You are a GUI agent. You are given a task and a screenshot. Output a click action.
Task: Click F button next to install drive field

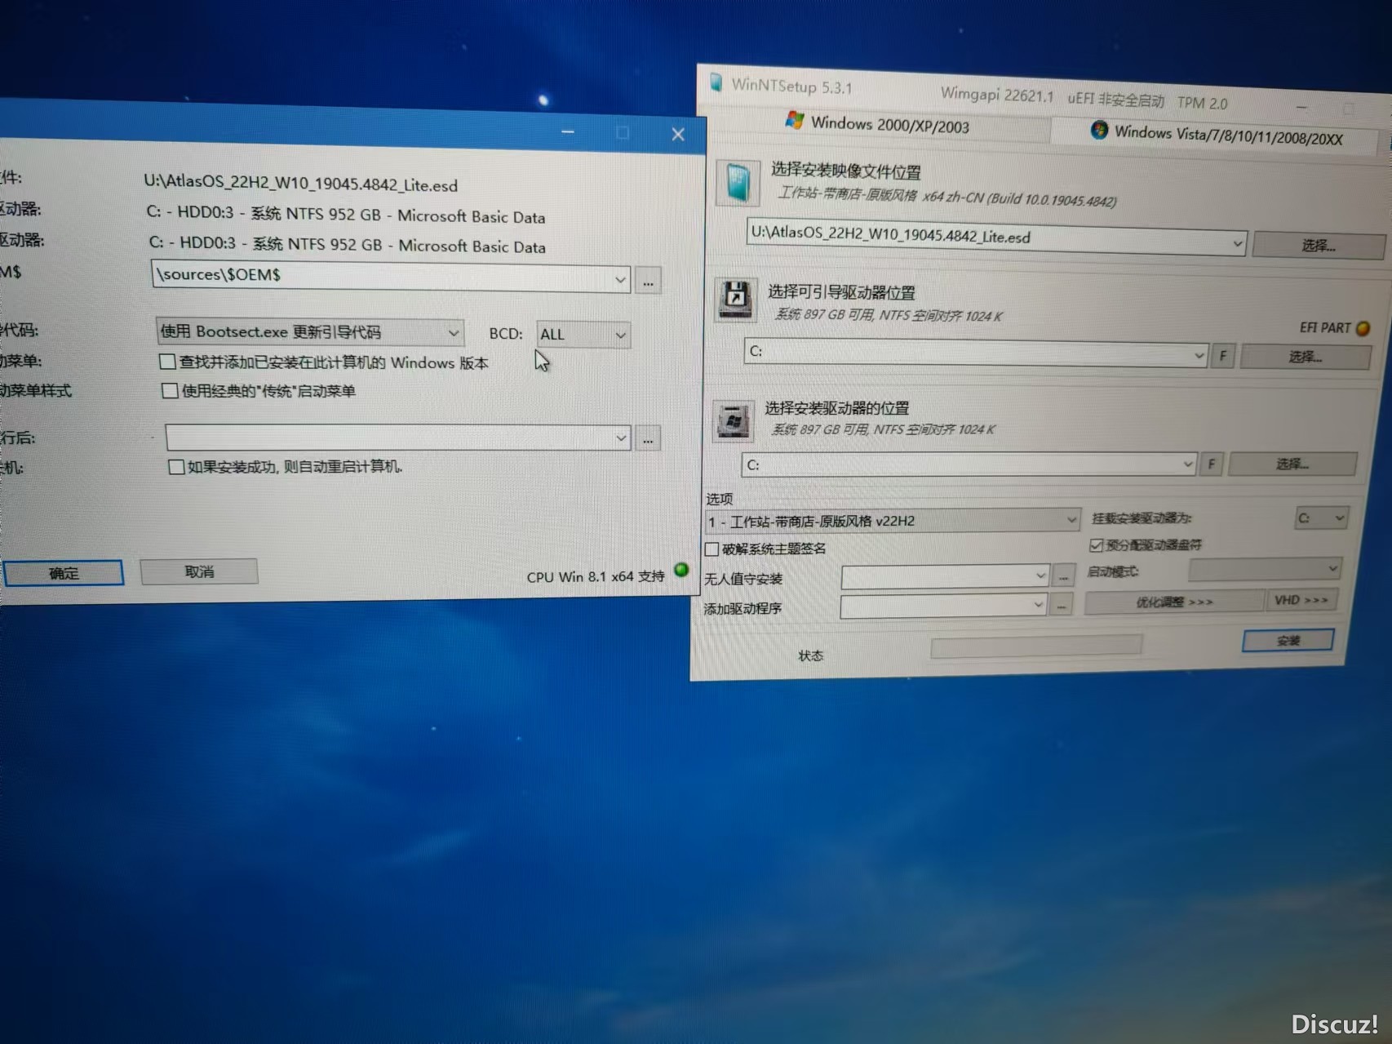click(1211, 464)
